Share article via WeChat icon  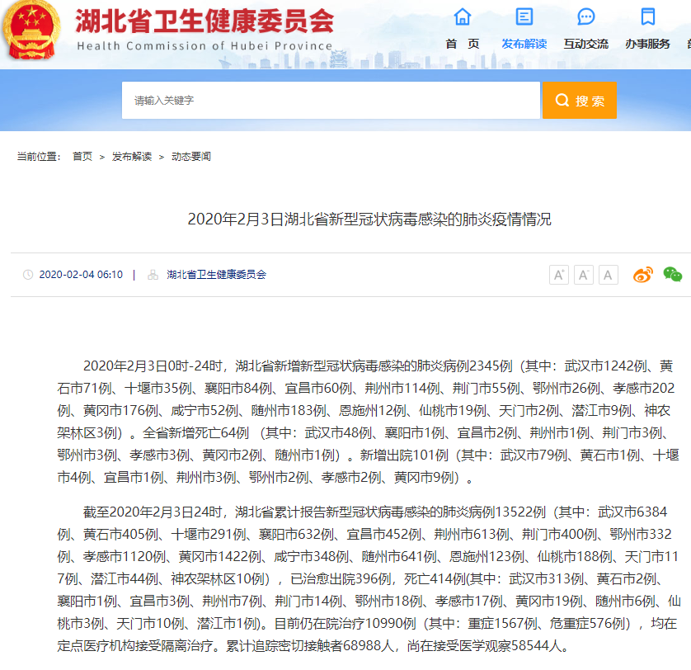(673, 275)
